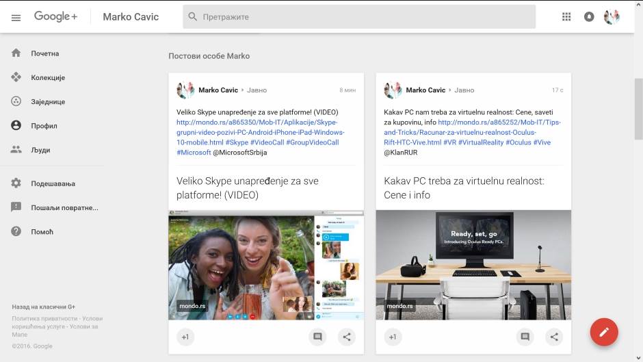Toggle +1 on the VR PC post
This screenshot has width=643, height=362.
tap(393, 337)
